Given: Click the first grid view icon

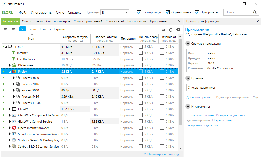Looking at the screenshot, I should 6,29.
